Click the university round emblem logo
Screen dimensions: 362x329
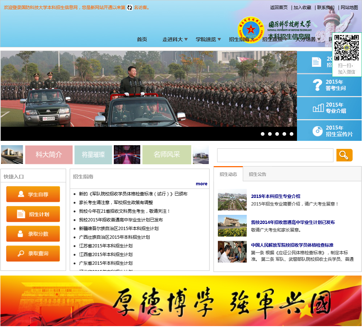(251, 30)
